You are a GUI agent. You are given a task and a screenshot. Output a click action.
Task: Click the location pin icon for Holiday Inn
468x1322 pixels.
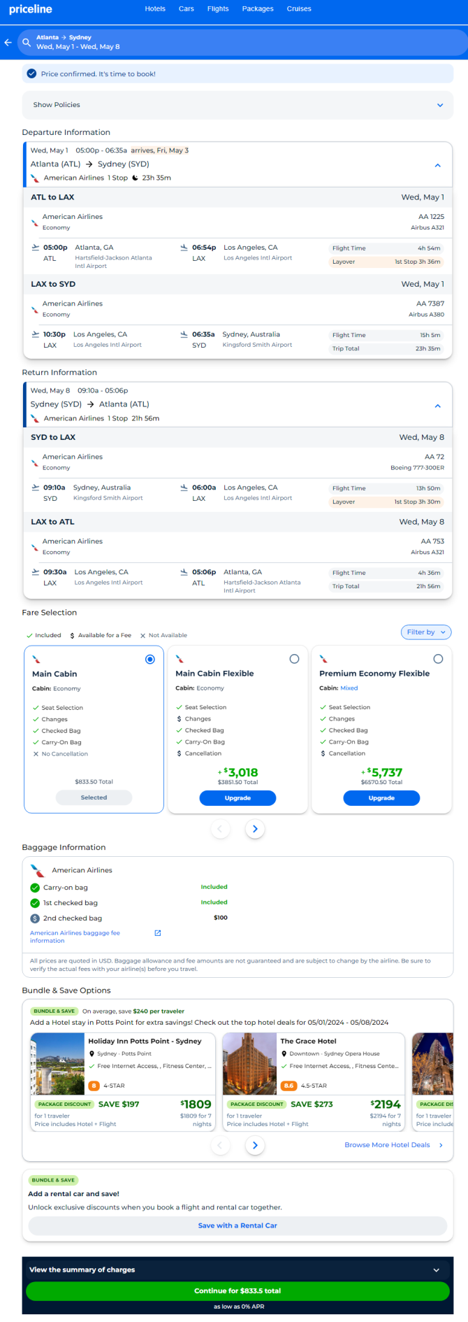click(x=92, y=1053)
